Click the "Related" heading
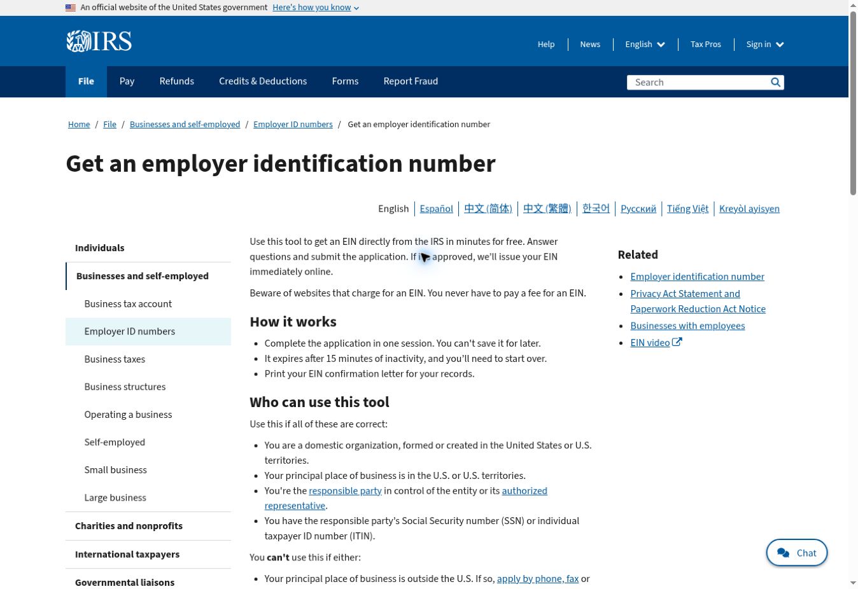This screenshot has width=858, height=589. [x=638, y=254]
